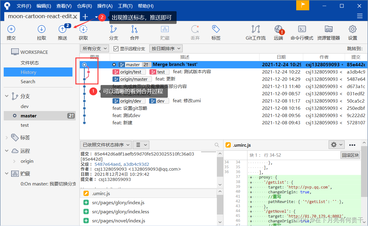Select 文件状态 in WORKSPACE
Screen dimensions: 368x226
pos(30,63)
